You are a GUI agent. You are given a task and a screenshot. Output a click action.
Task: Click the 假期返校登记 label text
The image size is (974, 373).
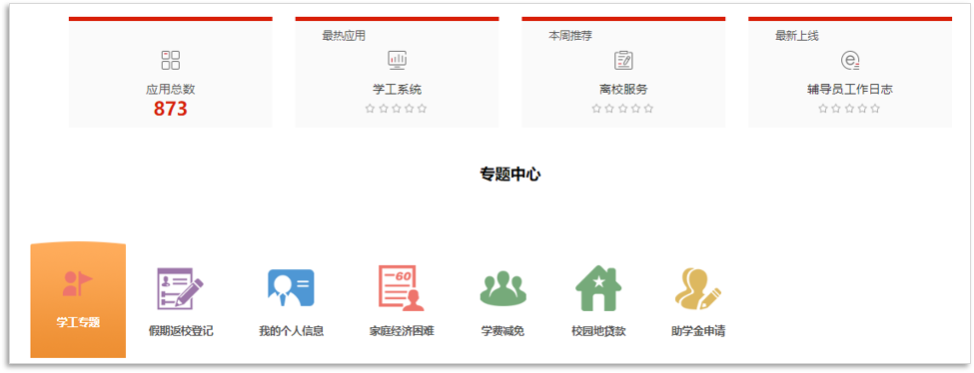pyautogui.click(x=181, y=331)
